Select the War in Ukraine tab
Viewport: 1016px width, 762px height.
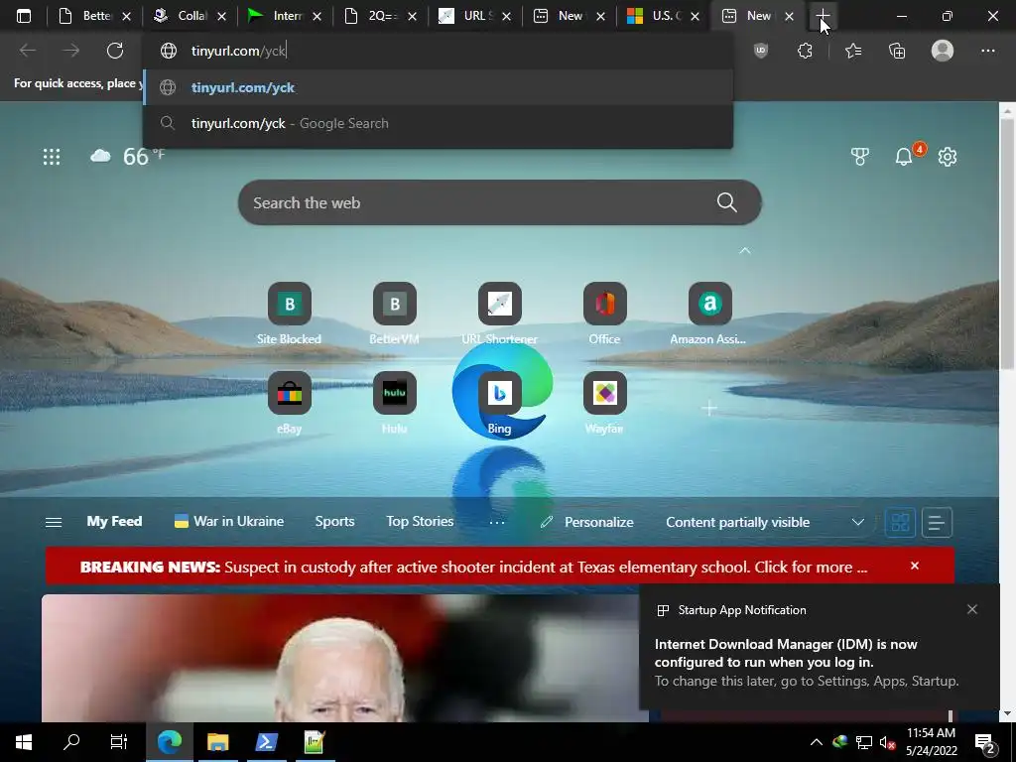coord(229,522)
